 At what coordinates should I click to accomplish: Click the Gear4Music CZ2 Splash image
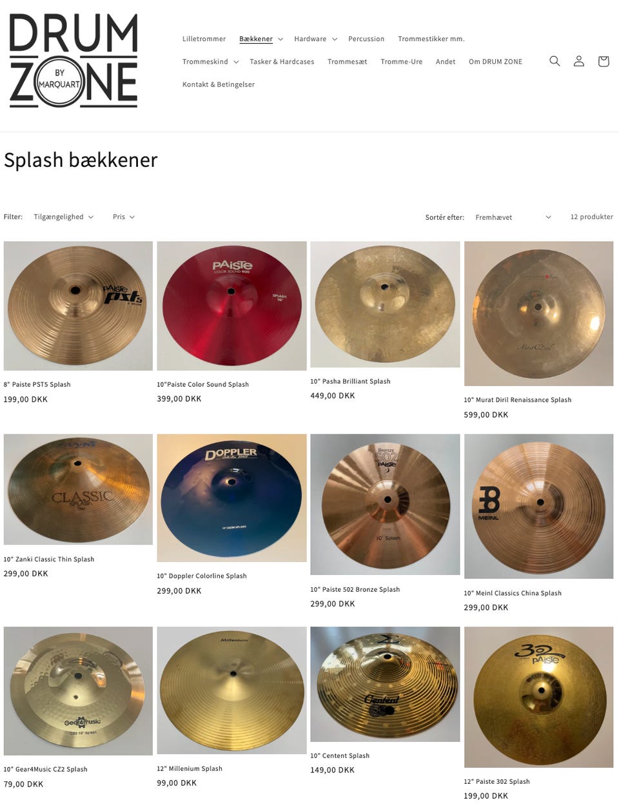click(78, 691)
